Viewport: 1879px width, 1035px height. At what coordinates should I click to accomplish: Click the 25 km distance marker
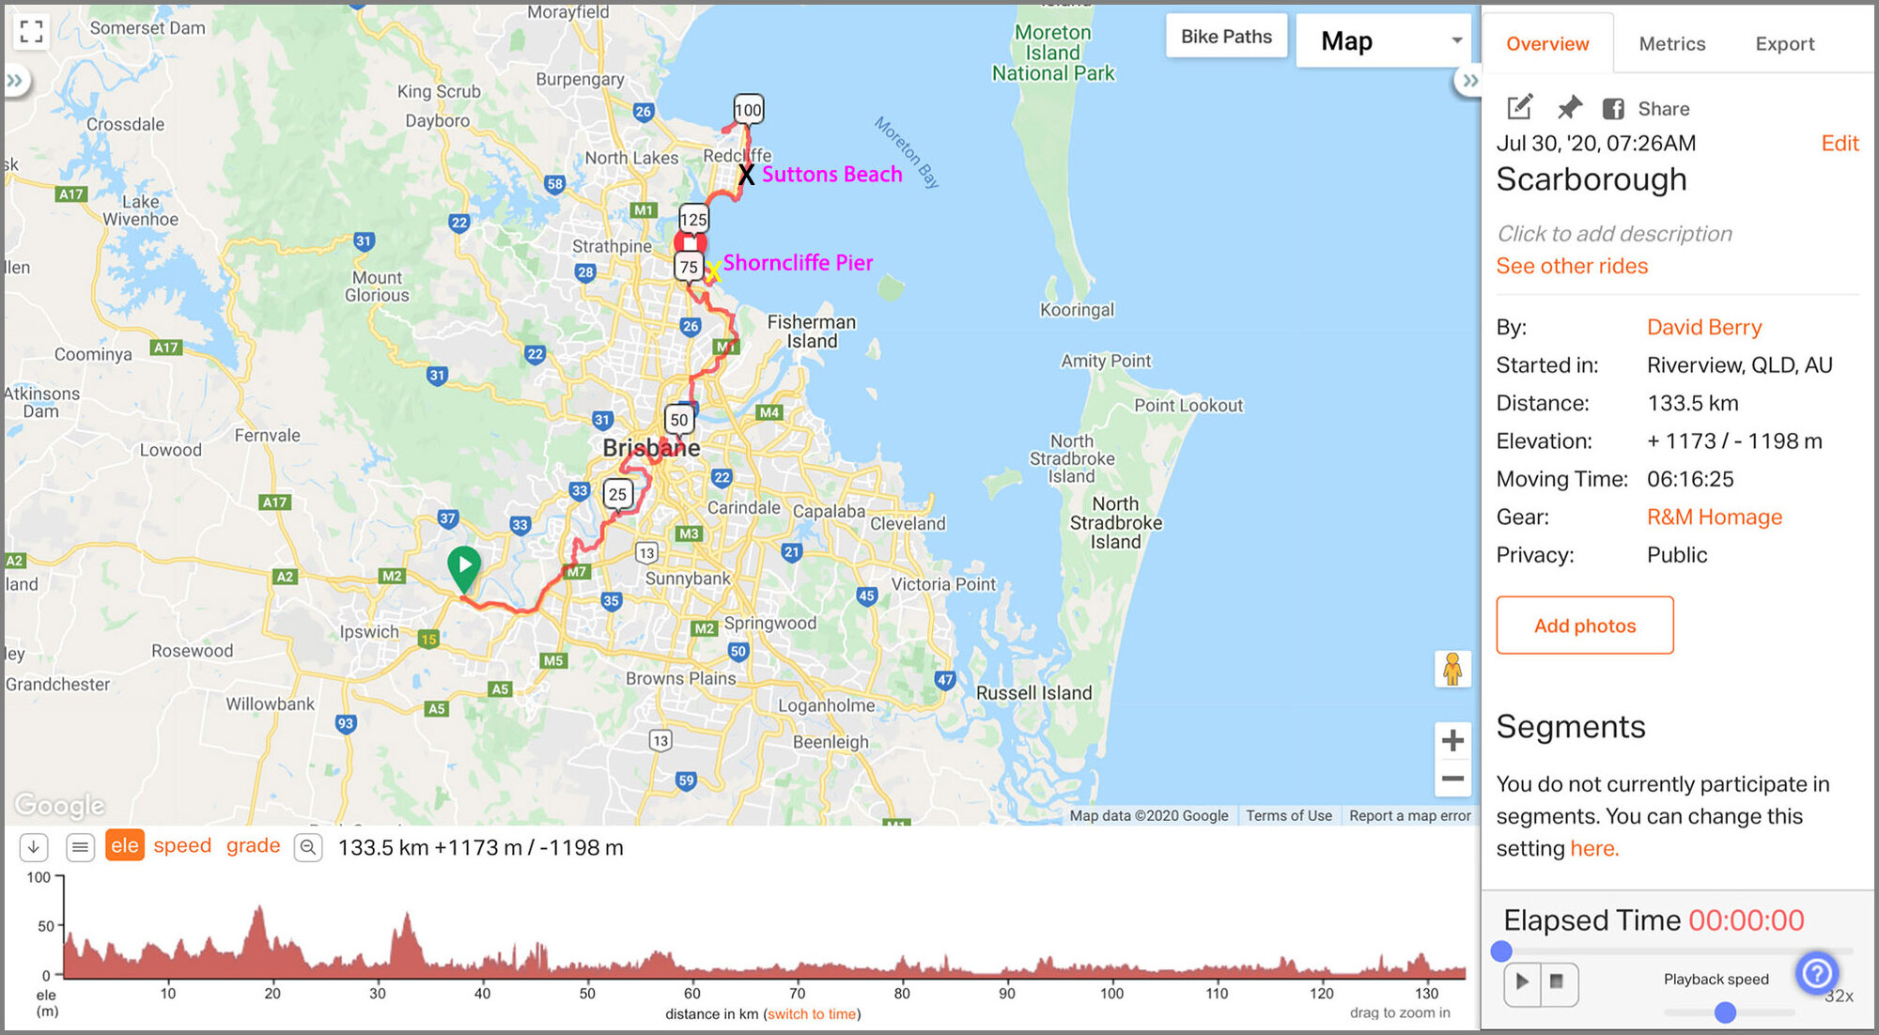(617, 495)
